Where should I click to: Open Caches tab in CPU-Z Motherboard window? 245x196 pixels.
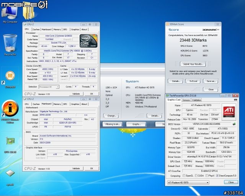(36, 104)
